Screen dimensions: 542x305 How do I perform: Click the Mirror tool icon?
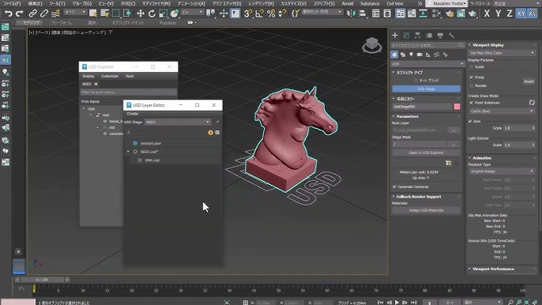coord(351,13)
